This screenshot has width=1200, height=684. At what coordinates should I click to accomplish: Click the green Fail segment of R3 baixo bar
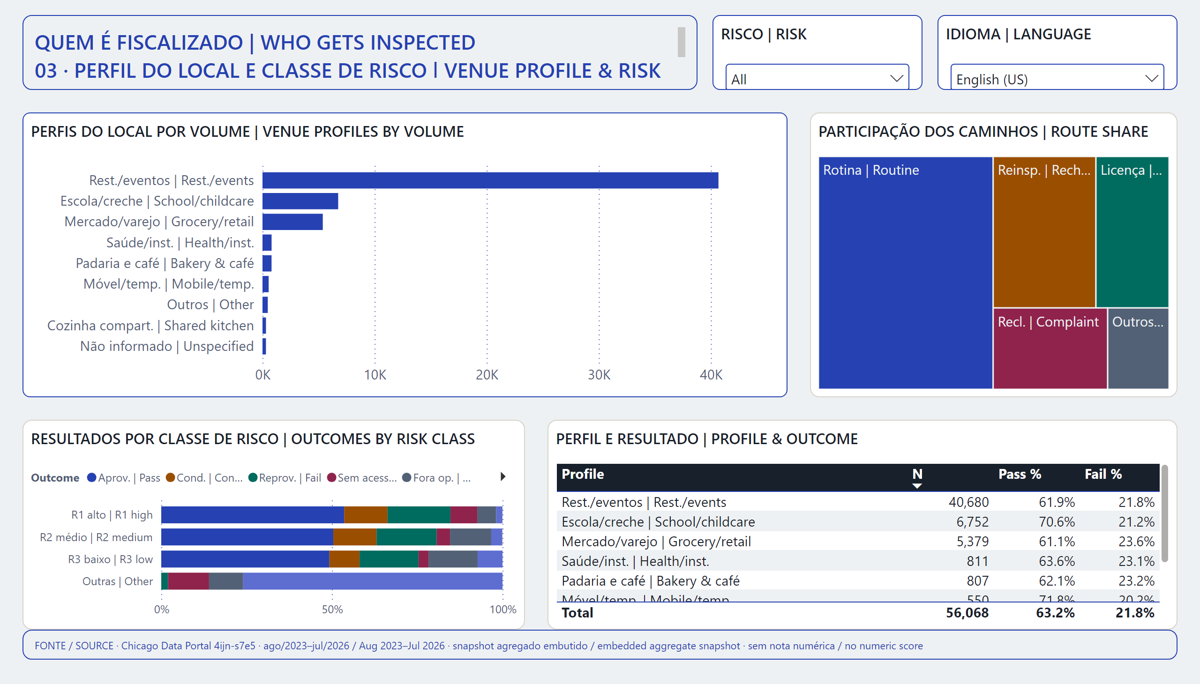click(389, 559)
